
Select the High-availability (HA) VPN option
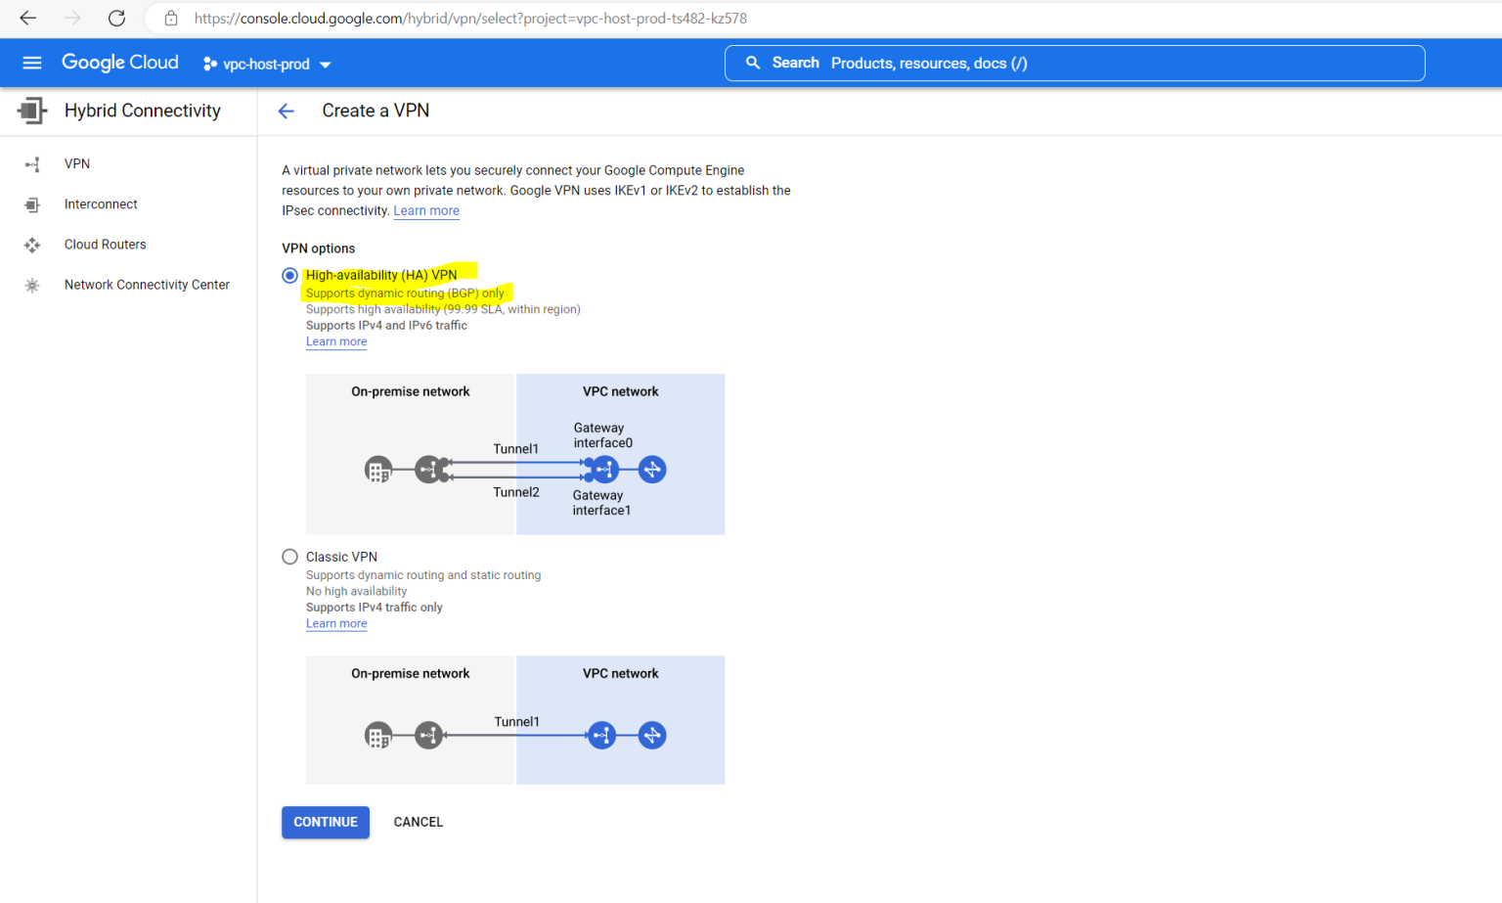coord(289,275)
